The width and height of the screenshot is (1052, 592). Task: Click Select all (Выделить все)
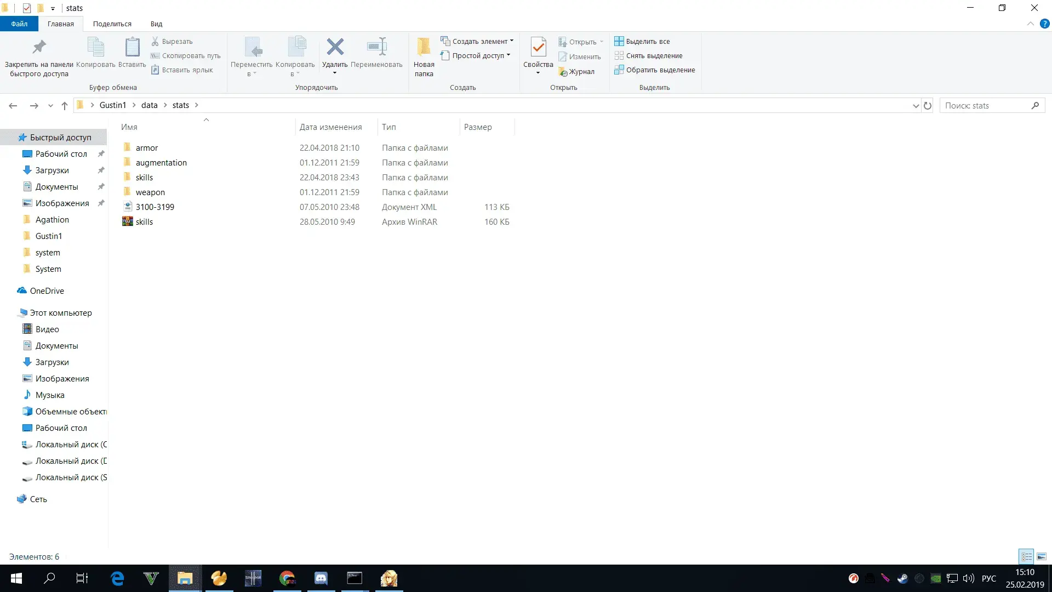pos(642,41)
